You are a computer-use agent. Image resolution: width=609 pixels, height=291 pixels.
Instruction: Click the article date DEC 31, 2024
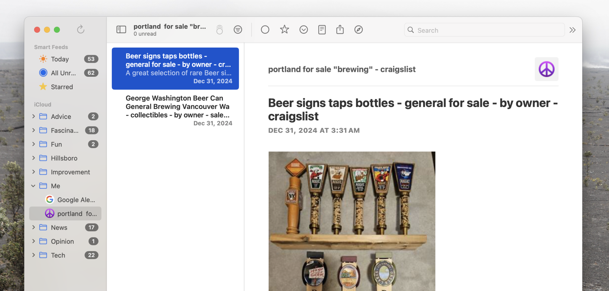pos(314,130)
